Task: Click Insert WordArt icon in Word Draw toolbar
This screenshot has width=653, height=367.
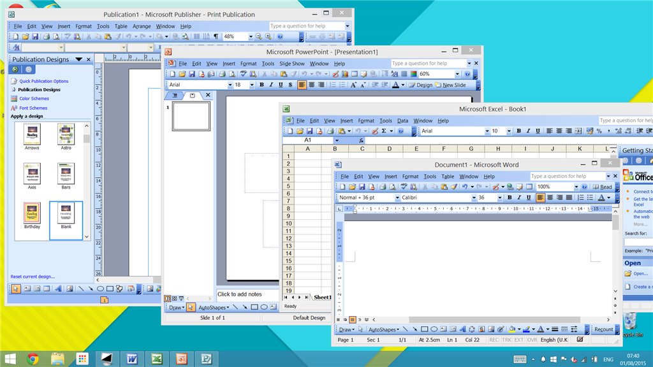Action: 462,329
